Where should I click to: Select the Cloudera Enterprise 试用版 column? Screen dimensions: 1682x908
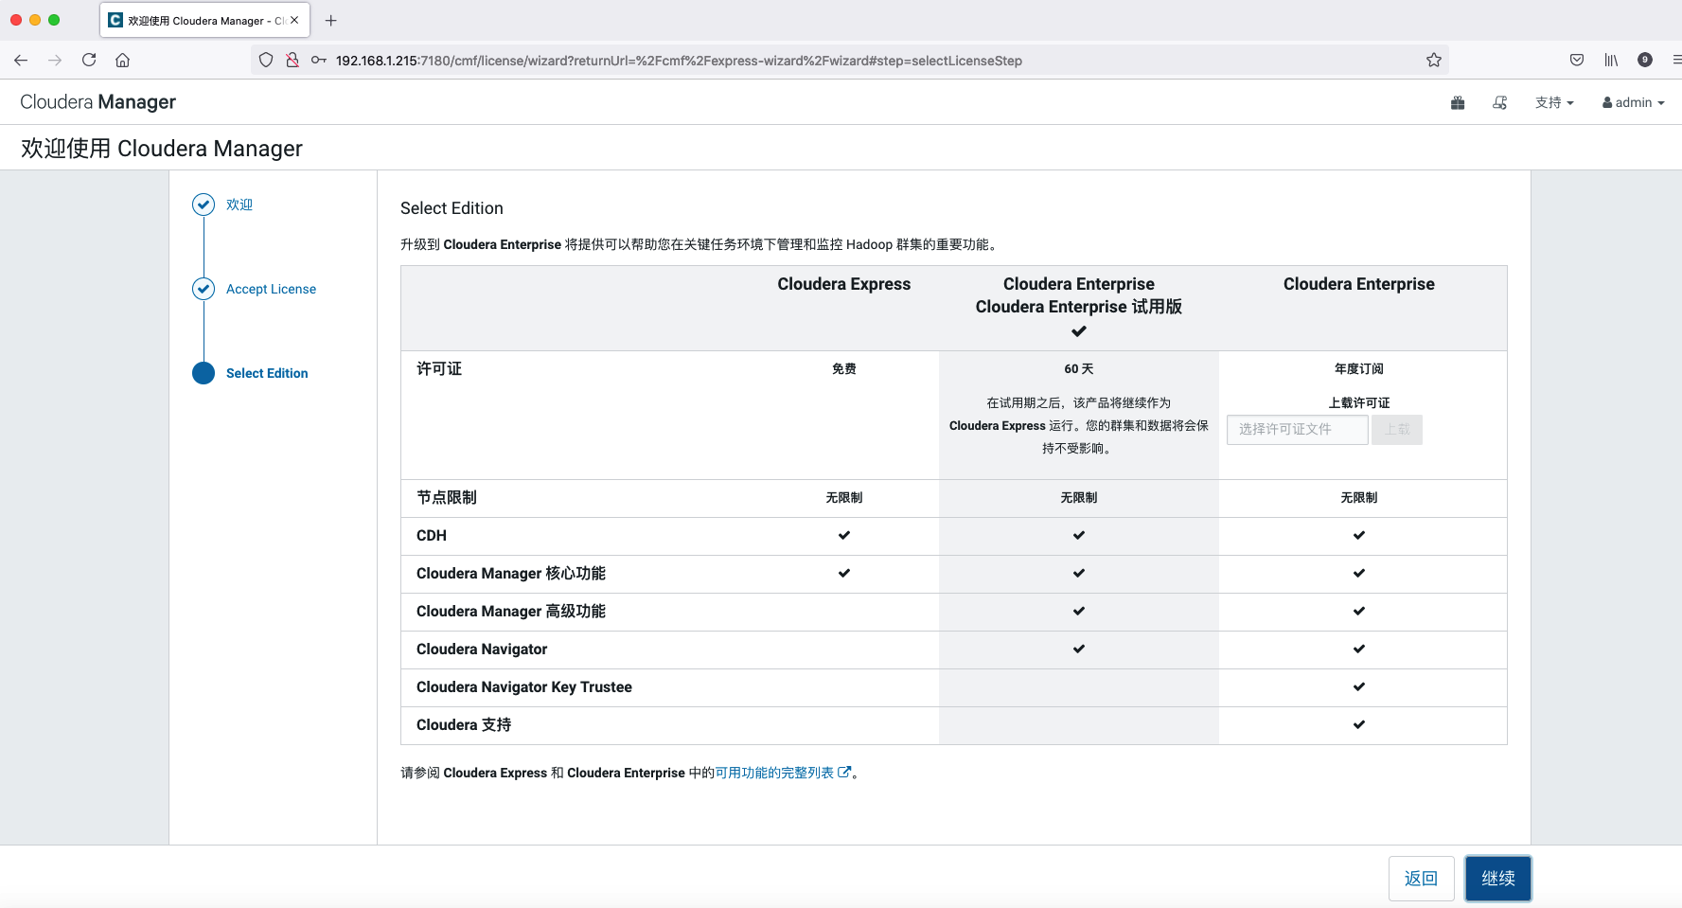(x=1079, y=307)
